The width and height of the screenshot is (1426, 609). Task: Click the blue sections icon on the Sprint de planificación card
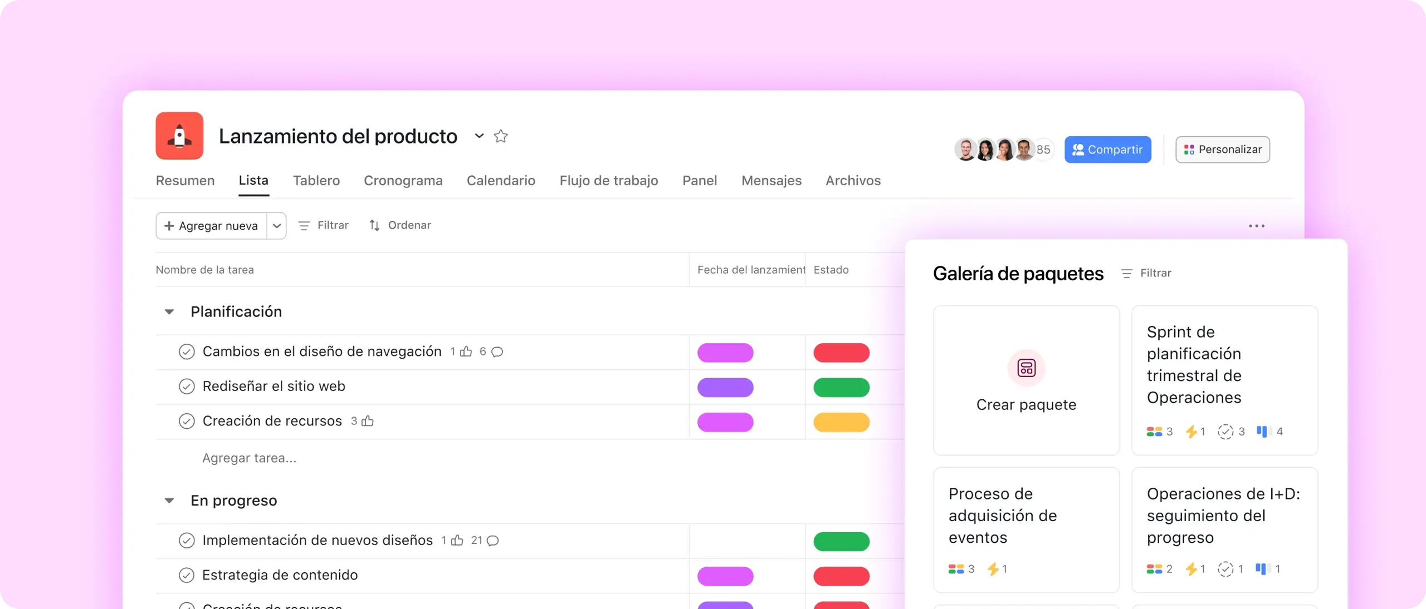[x=1264, y=432]
